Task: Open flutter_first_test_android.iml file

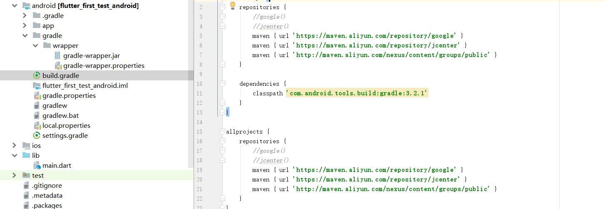Action: tap(85, 86)
